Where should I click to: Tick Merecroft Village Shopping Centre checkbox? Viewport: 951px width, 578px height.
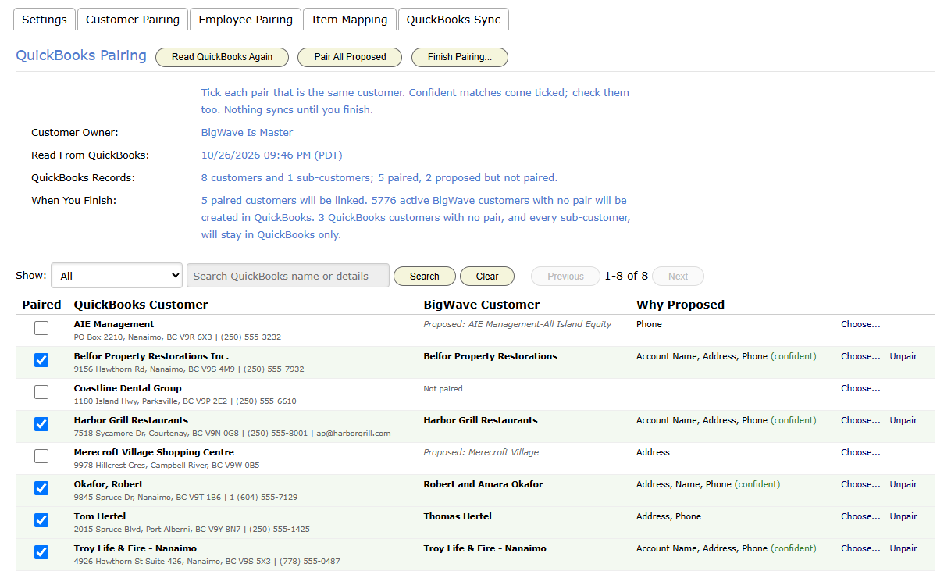pyautogui.click(x=41, y=456)
